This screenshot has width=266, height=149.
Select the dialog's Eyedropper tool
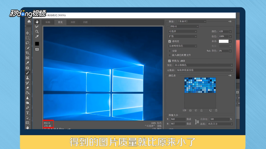tap(37, 36)
